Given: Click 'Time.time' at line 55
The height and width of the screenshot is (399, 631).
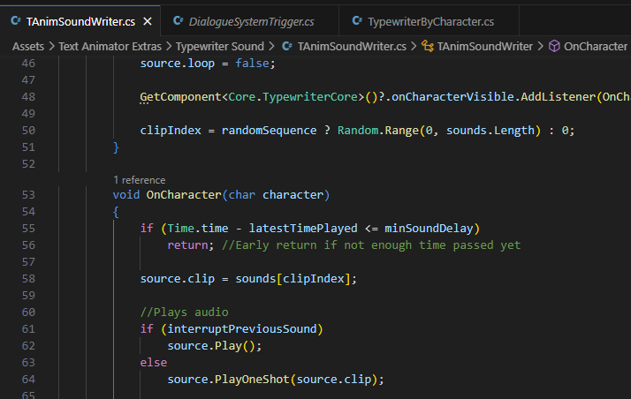Looking at the screenshot, I should [198, 229].
